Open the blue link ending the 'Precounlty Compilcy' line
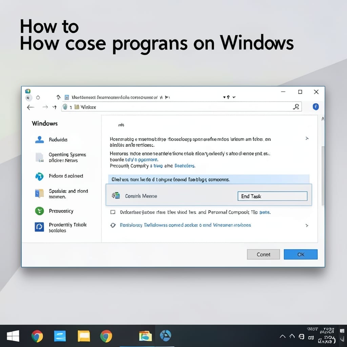 [x=185, y=166]
